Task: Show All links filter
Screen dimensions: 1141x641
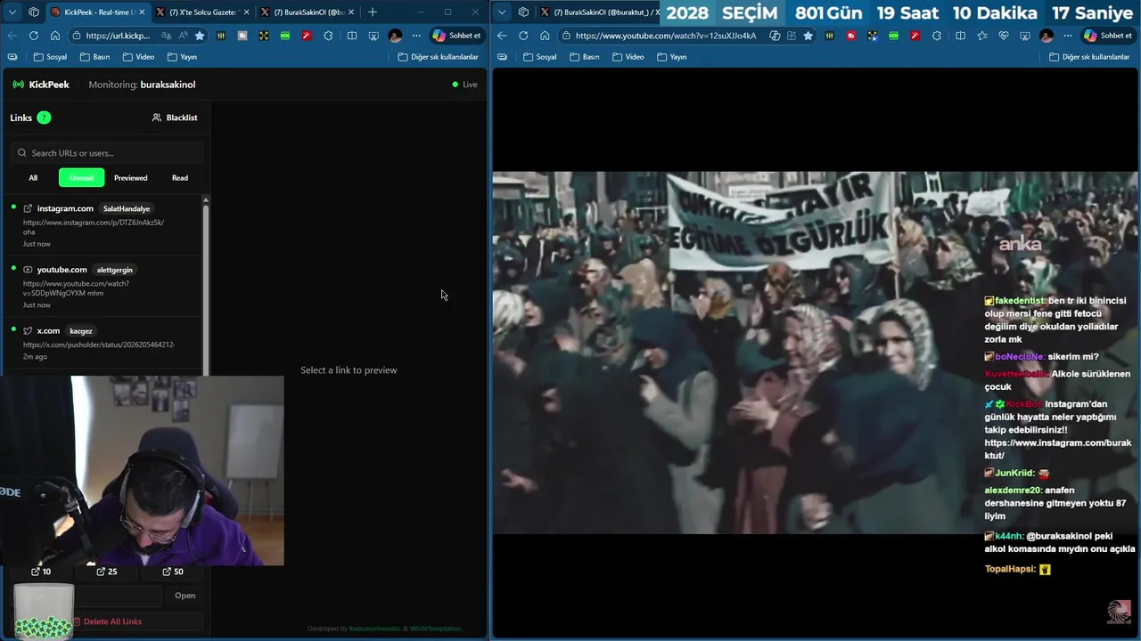Action: tap(33, 178)
